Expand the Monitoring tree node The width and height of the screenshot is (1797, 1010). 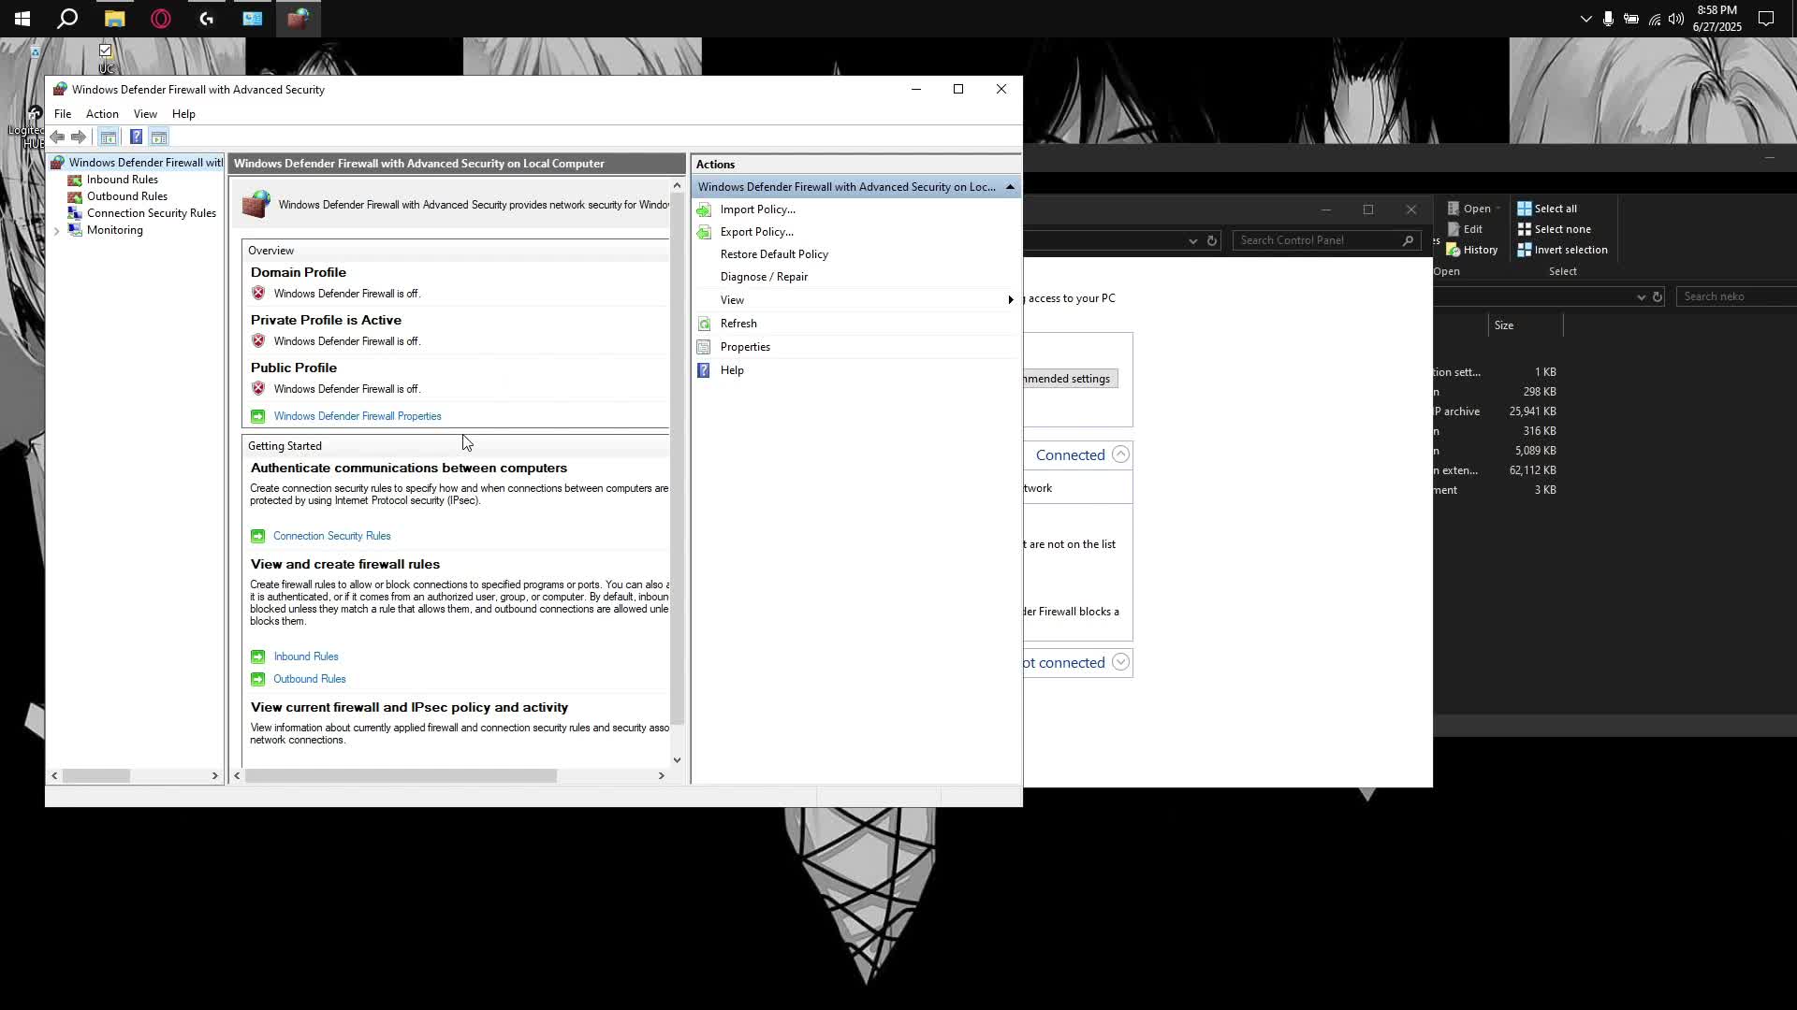pyautogui.click(x=56, y=231)
